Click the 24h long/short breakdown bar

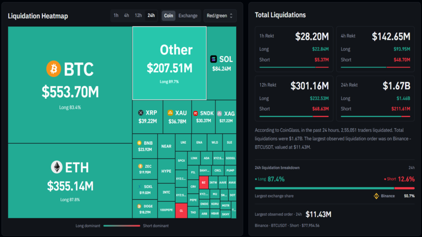click(x=335, y=188)
